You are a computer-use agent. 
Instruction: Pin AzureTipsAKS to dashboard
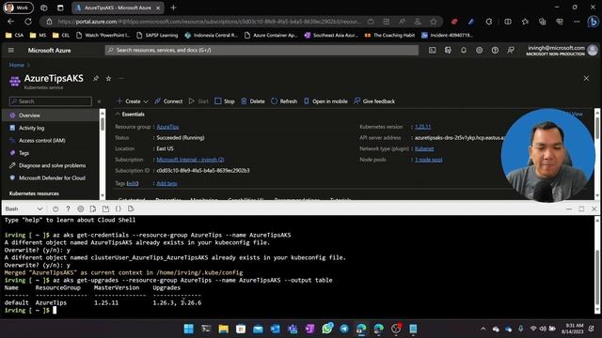(x=96, y=79)
